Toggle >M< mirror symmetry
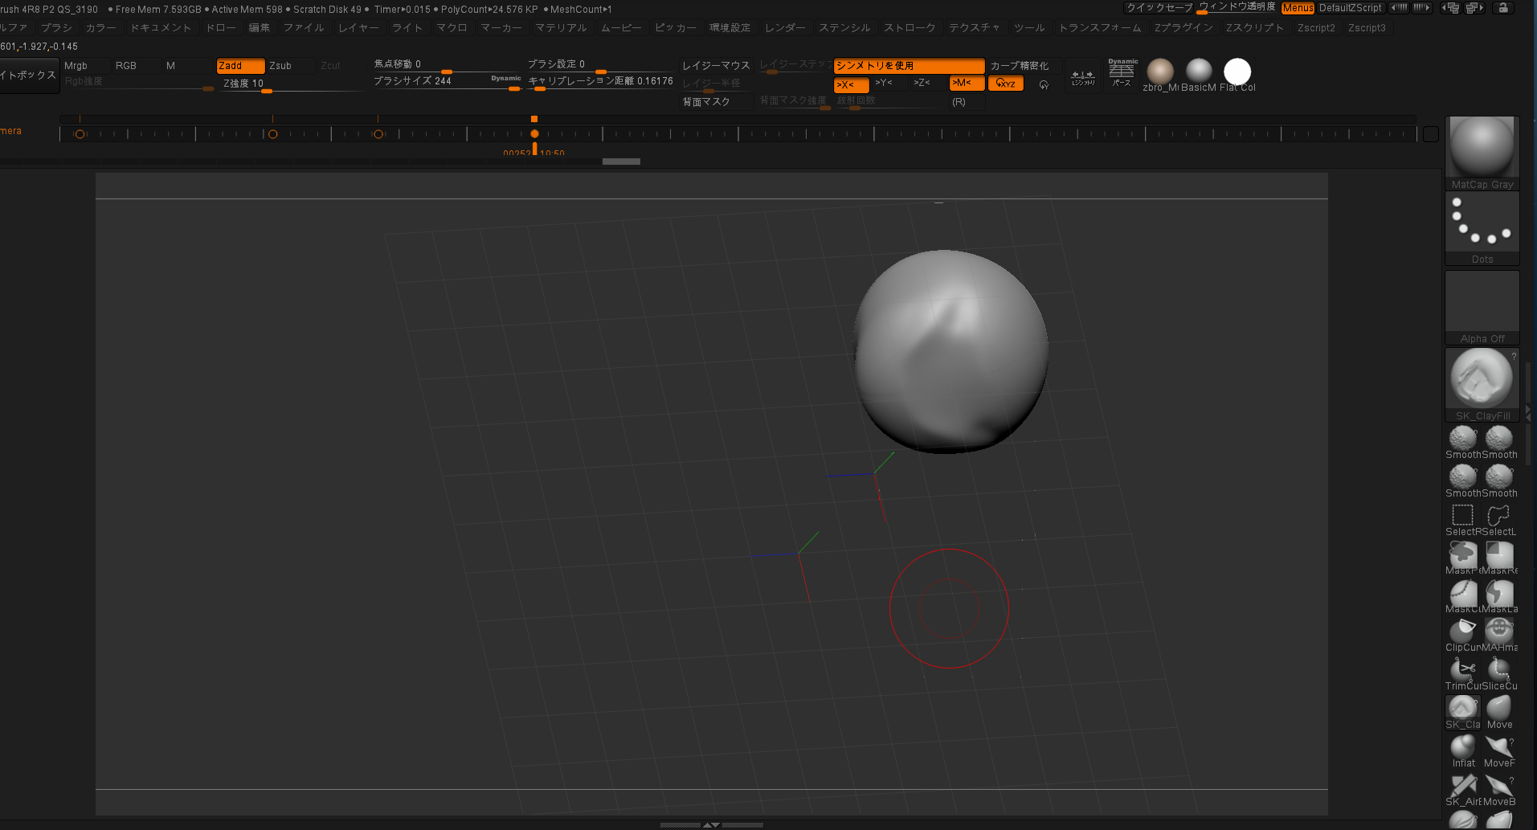This screenshot has width=1537, height=830. (x=967, y=84)
